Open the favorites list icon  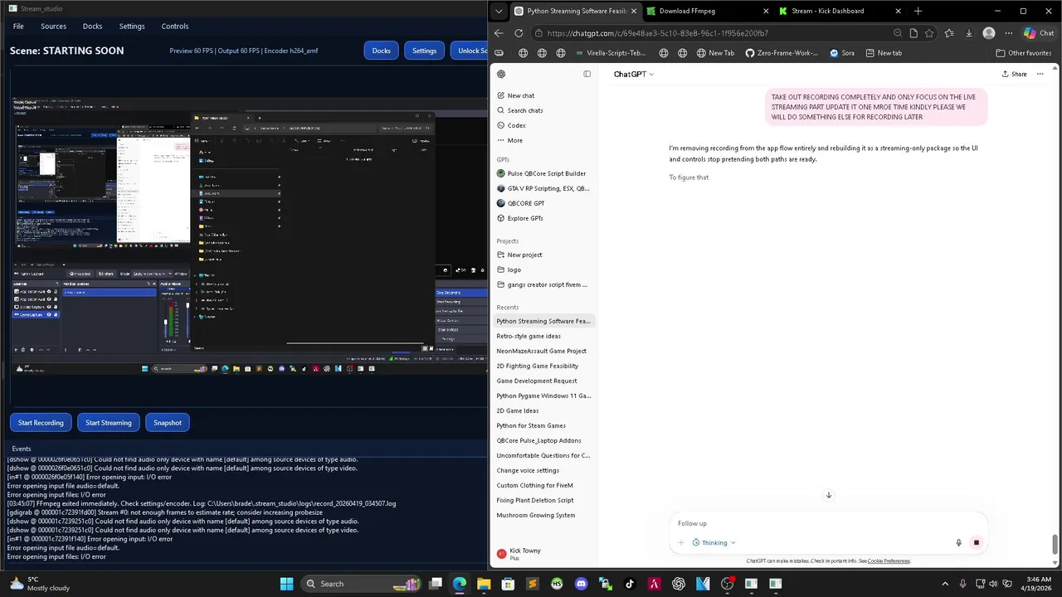950,33
